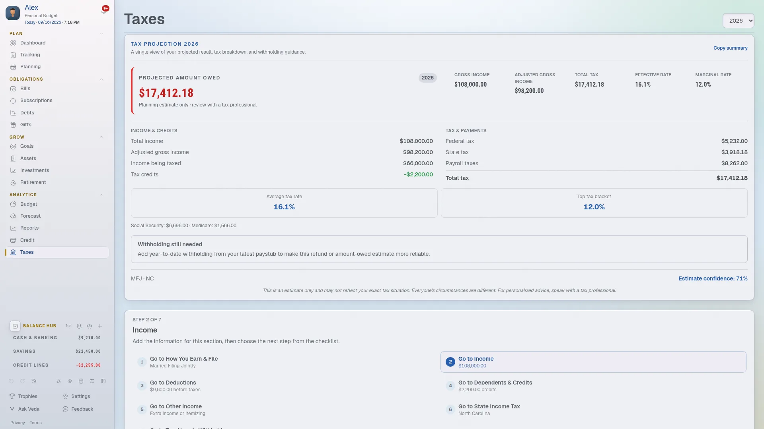The width and height of the screenshot is (764, 429).
Task: Add an account with the Balance Hub plus icon
Action: point(100,326)
